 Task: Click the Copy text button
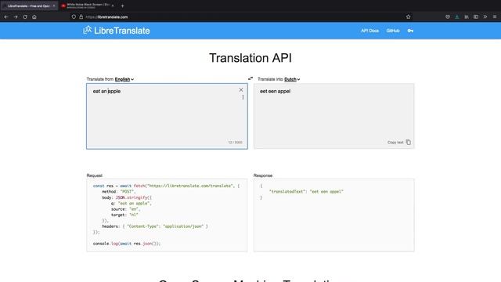tap(399, 143)
